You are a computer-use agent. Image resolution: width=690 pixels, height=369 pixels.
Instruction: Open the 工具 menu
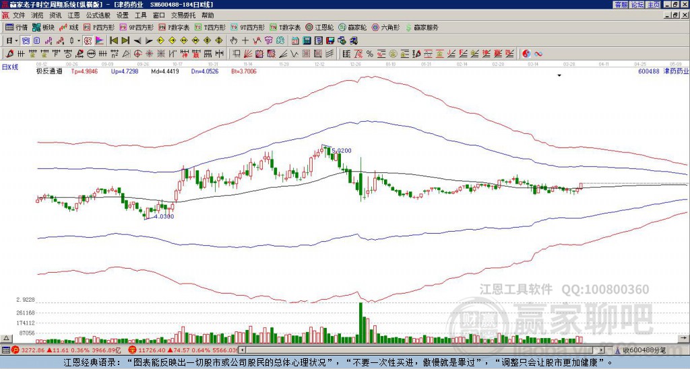point(140,15)
